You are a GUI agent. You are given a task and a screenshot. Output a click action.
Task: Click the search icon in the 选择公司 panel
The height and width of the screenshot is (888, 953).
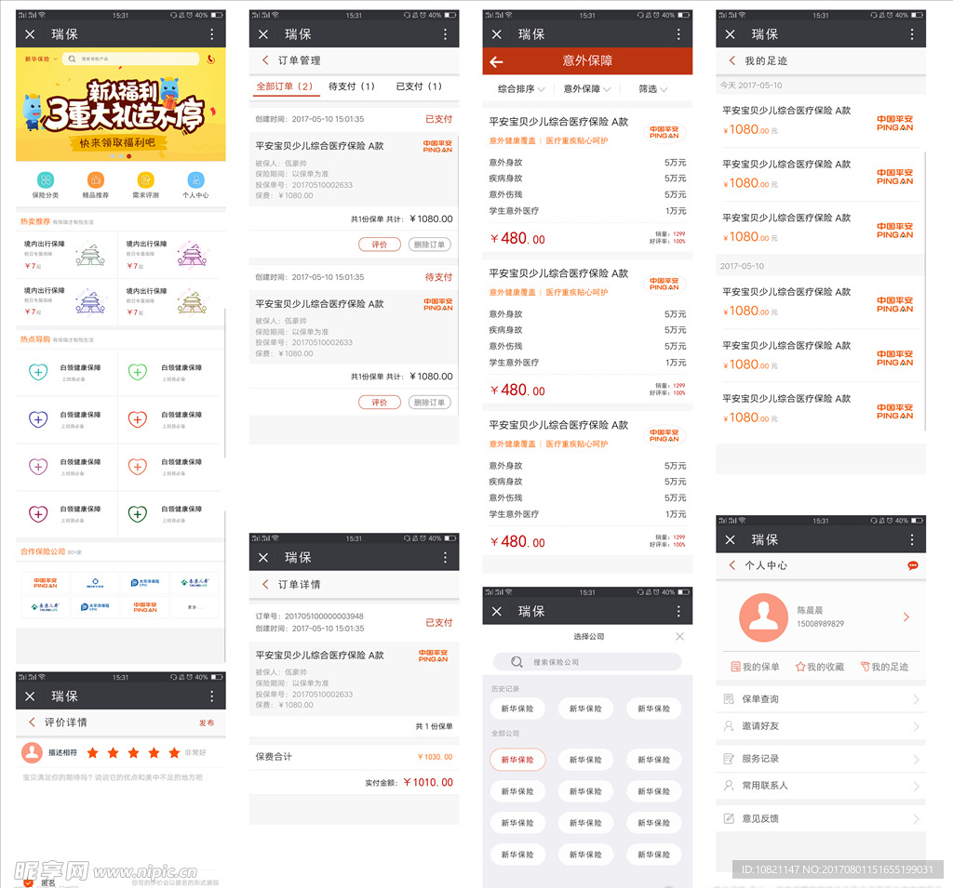click(x=517, y=662)
